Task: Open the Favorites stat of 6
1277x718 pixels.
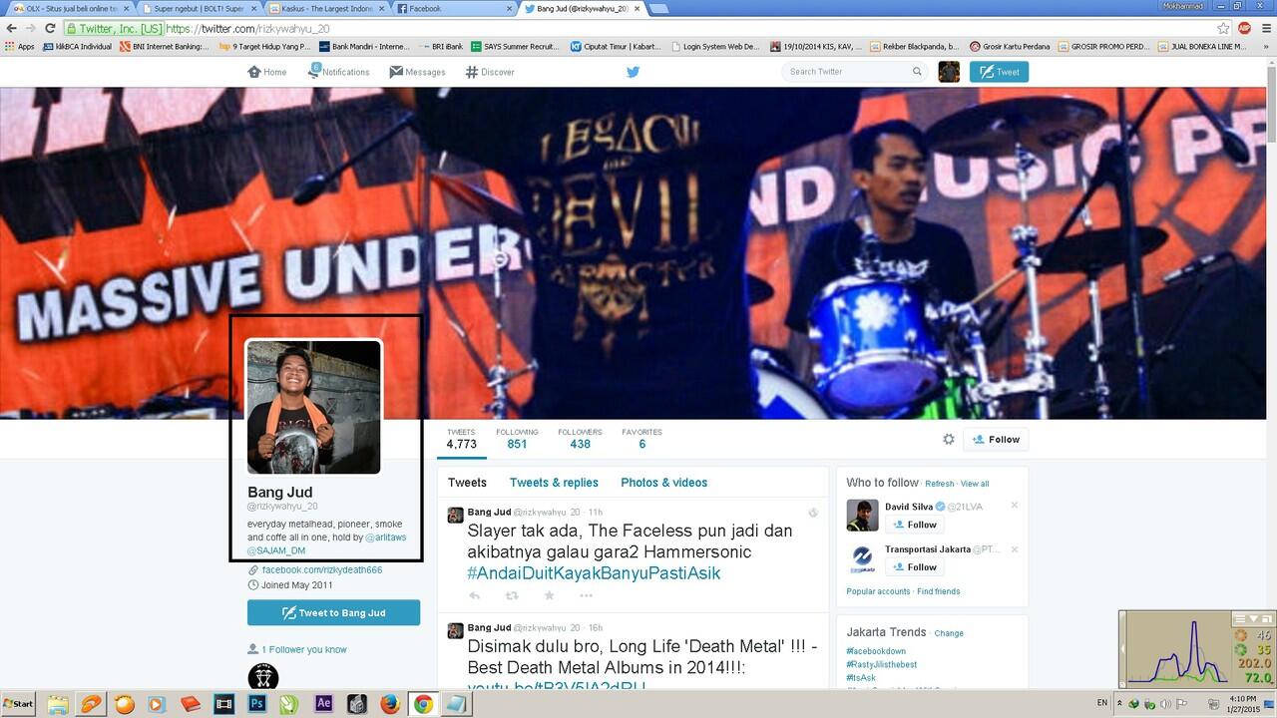Action: 641,439
